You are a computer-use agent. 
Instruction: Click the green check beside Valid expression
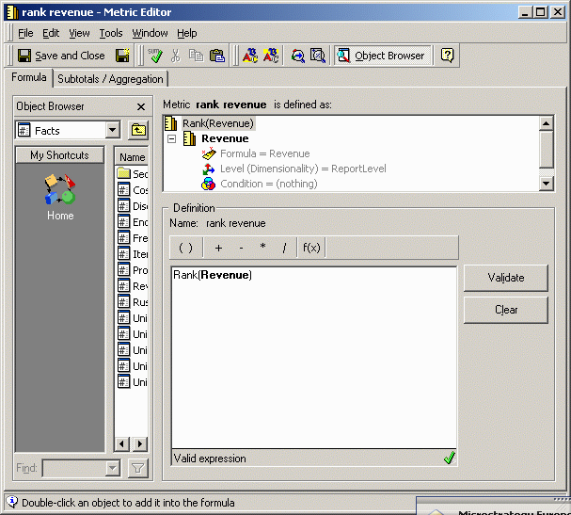tap(450, 458)
